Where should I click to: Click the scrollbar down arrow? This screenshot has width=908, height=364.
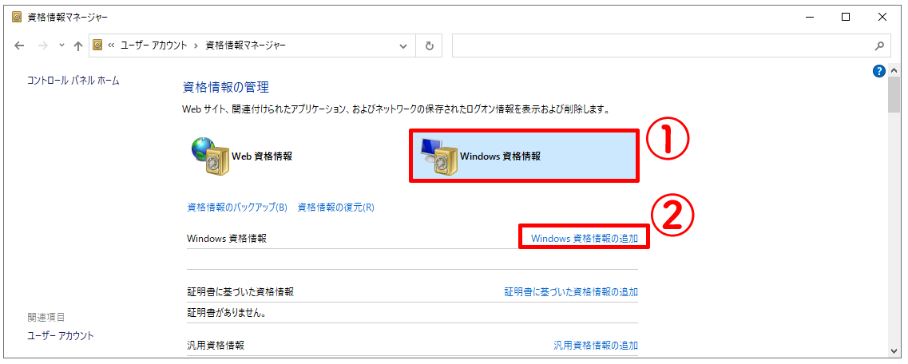point(896,350)
